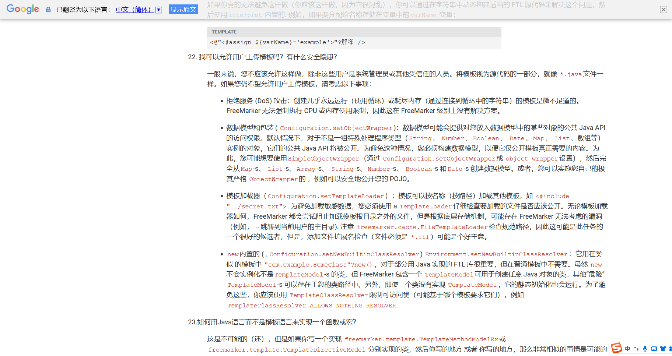Click the lock icon beside translation notice
Screen dimensions: 672x356
(x=48, y=10)
